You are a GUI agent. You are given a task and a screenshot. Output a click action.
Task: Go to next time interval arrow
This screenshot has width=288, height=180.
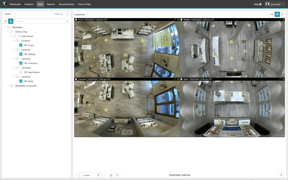point(102,175)
